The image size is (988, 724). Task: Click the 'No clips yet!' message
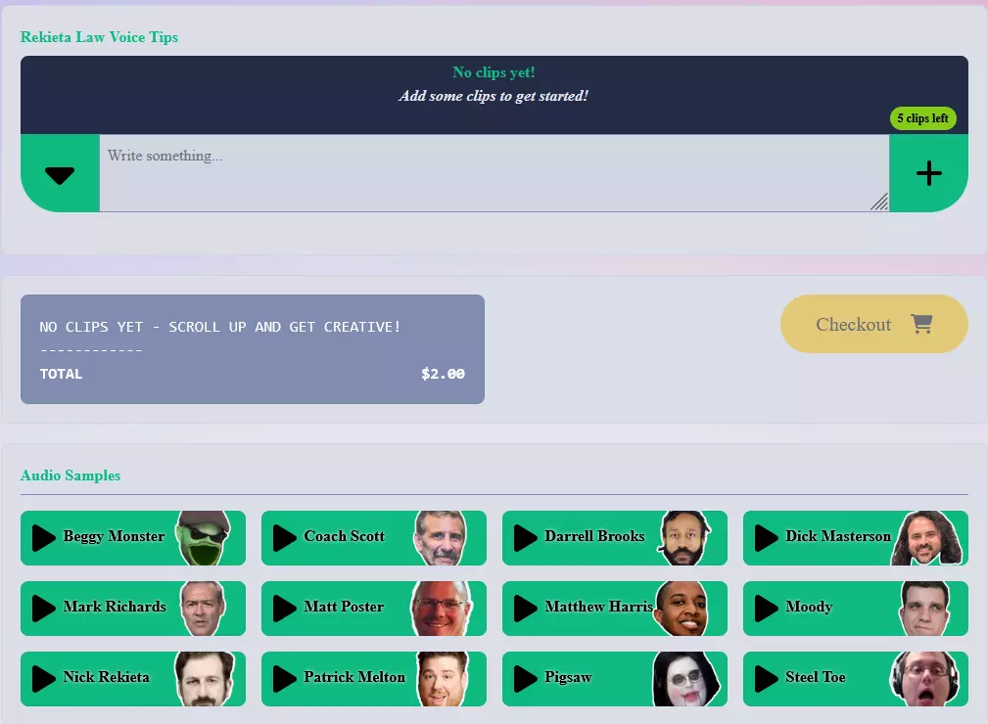(x=494, y=72)
